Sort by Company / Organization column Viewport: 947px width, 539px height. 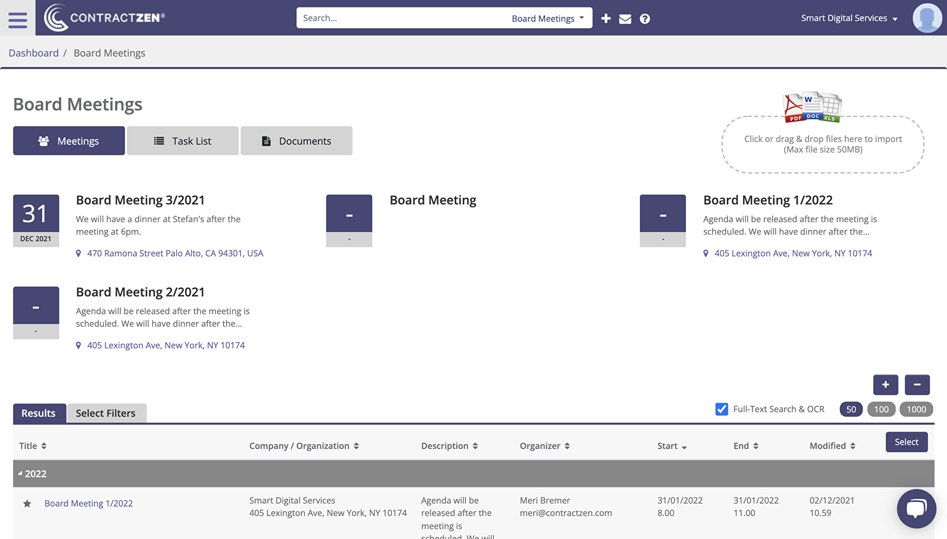(x=304, y=446)
